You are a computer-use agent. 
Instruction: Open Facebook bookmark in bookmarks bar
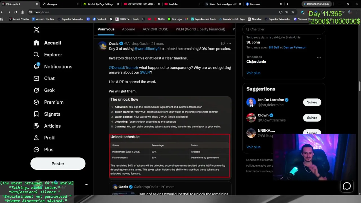(100, 19)
